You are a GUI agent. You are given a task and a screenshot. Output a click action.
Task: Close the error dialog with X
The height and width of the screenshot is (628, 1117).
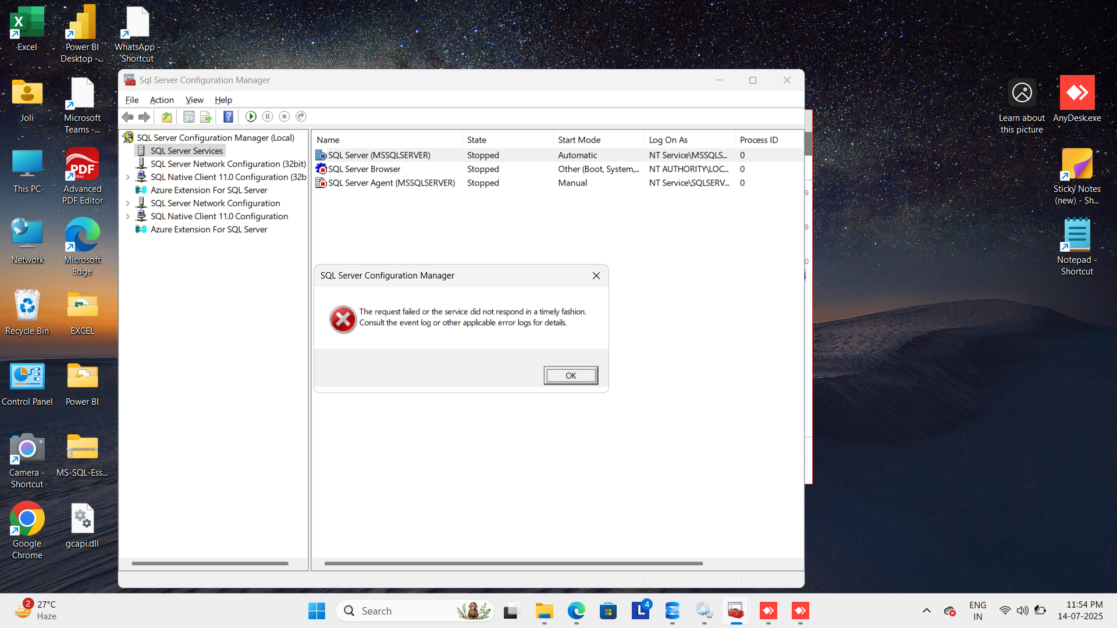tap(596, 276)
